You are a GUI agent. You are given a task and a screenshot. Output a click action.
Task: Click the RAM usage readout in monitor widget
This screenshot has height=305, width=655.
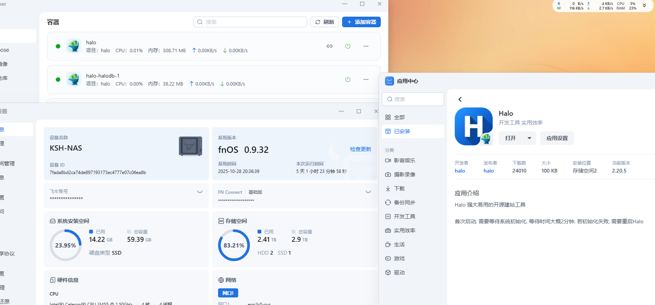pos(627,8)
